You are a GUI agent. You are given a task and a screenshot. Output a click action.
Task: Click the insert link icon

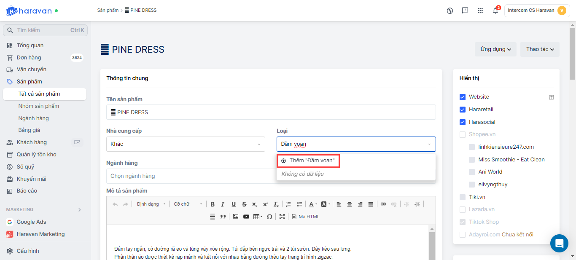[x=383, y=204]
